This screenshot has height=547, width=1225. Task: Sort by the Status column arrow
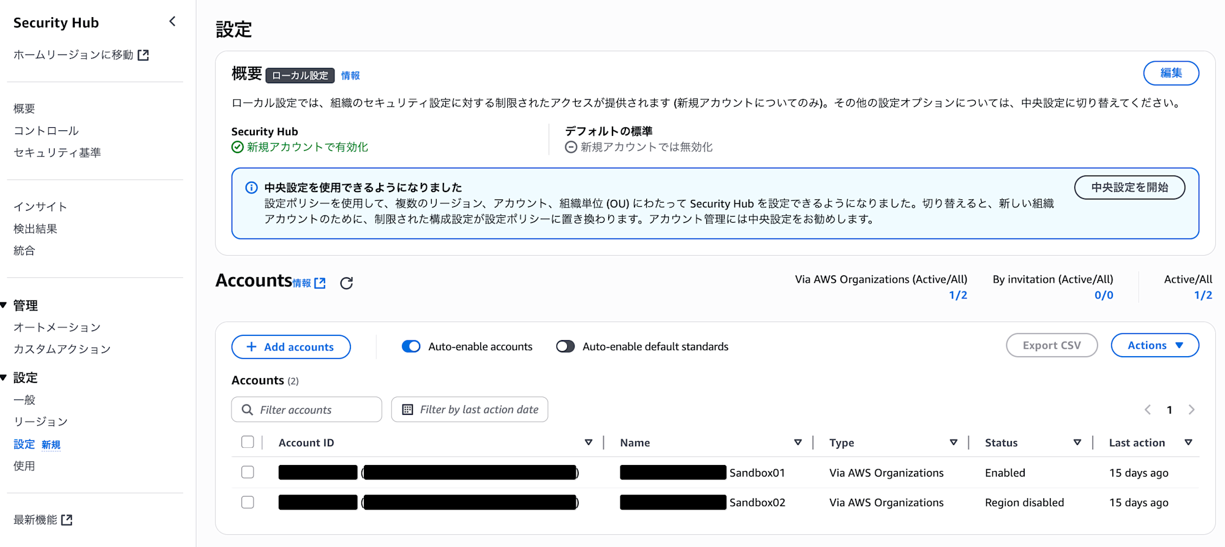1077,442
